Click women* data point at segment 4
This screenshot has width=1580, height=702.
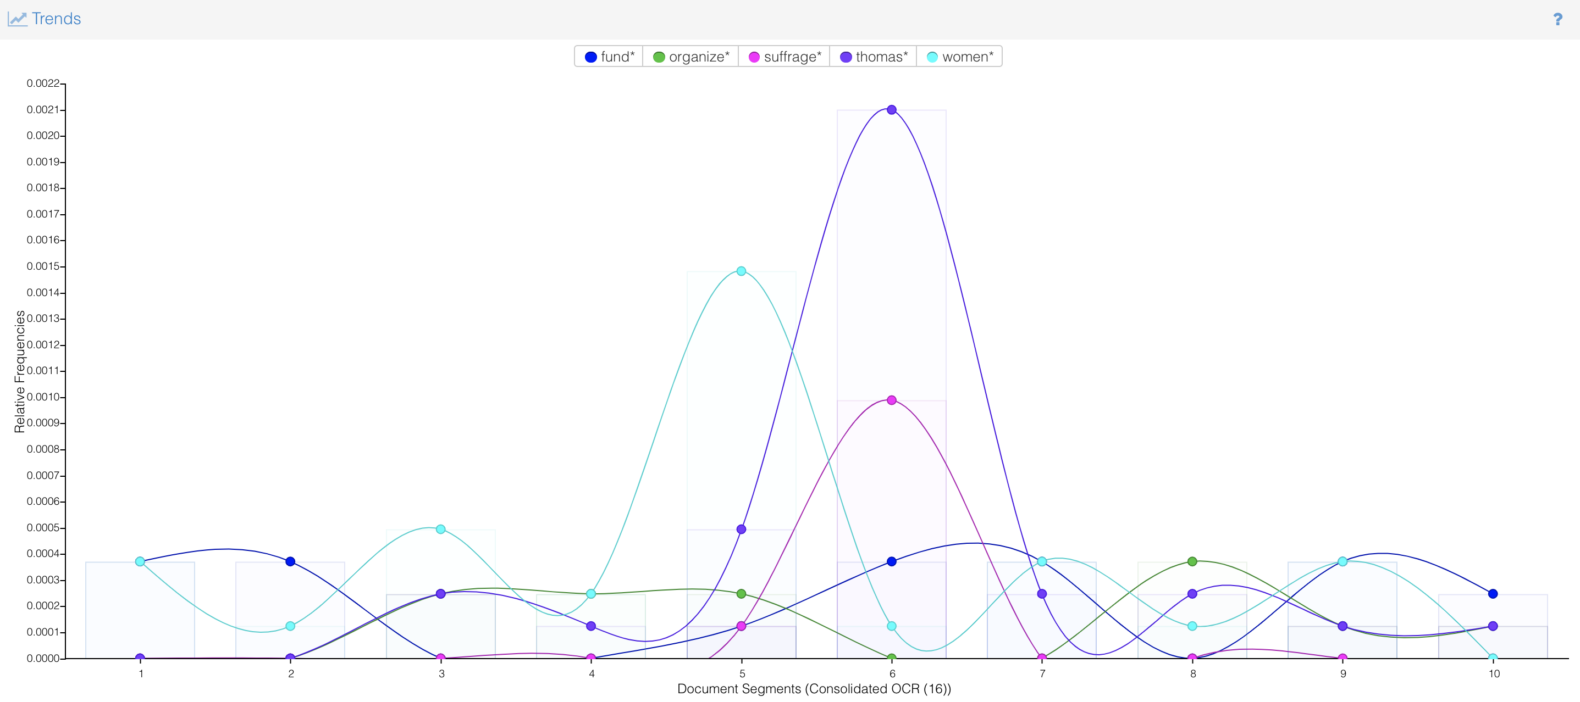point(590,593)
